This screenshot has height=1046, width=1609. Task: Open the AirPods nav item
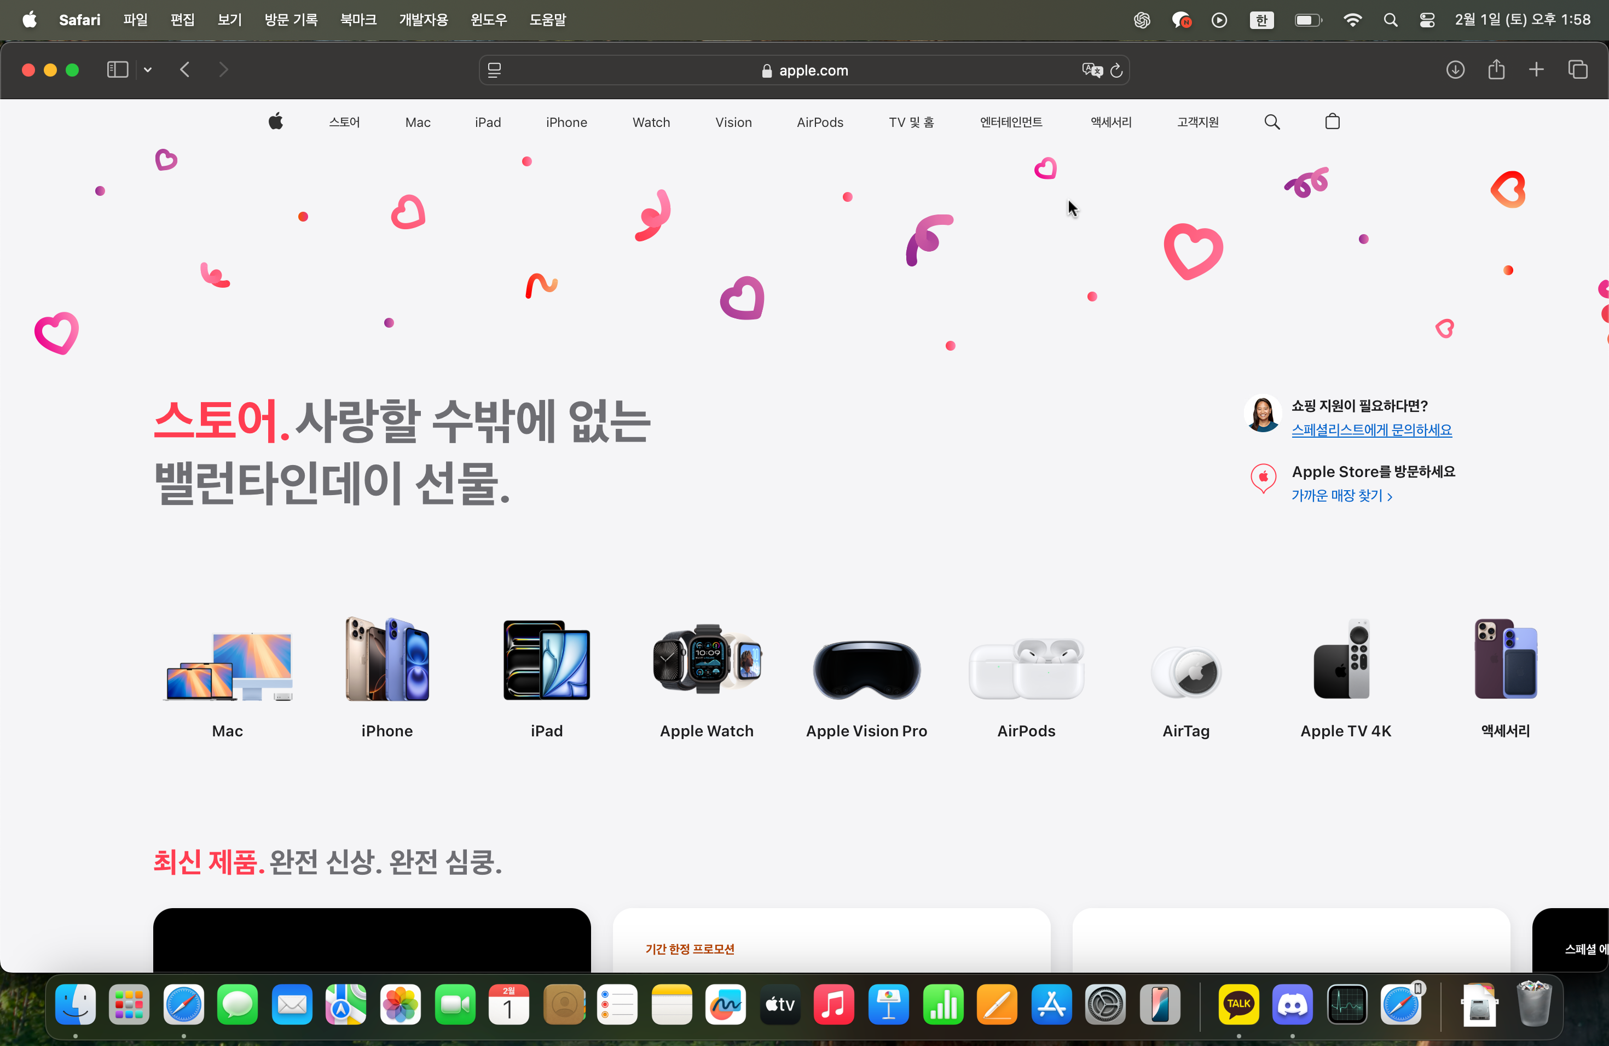point(820,123)
